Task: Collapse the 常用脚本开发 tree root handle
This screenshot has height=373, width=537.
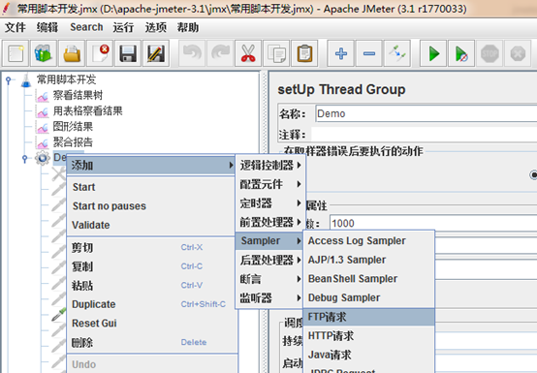Action: 9,80
